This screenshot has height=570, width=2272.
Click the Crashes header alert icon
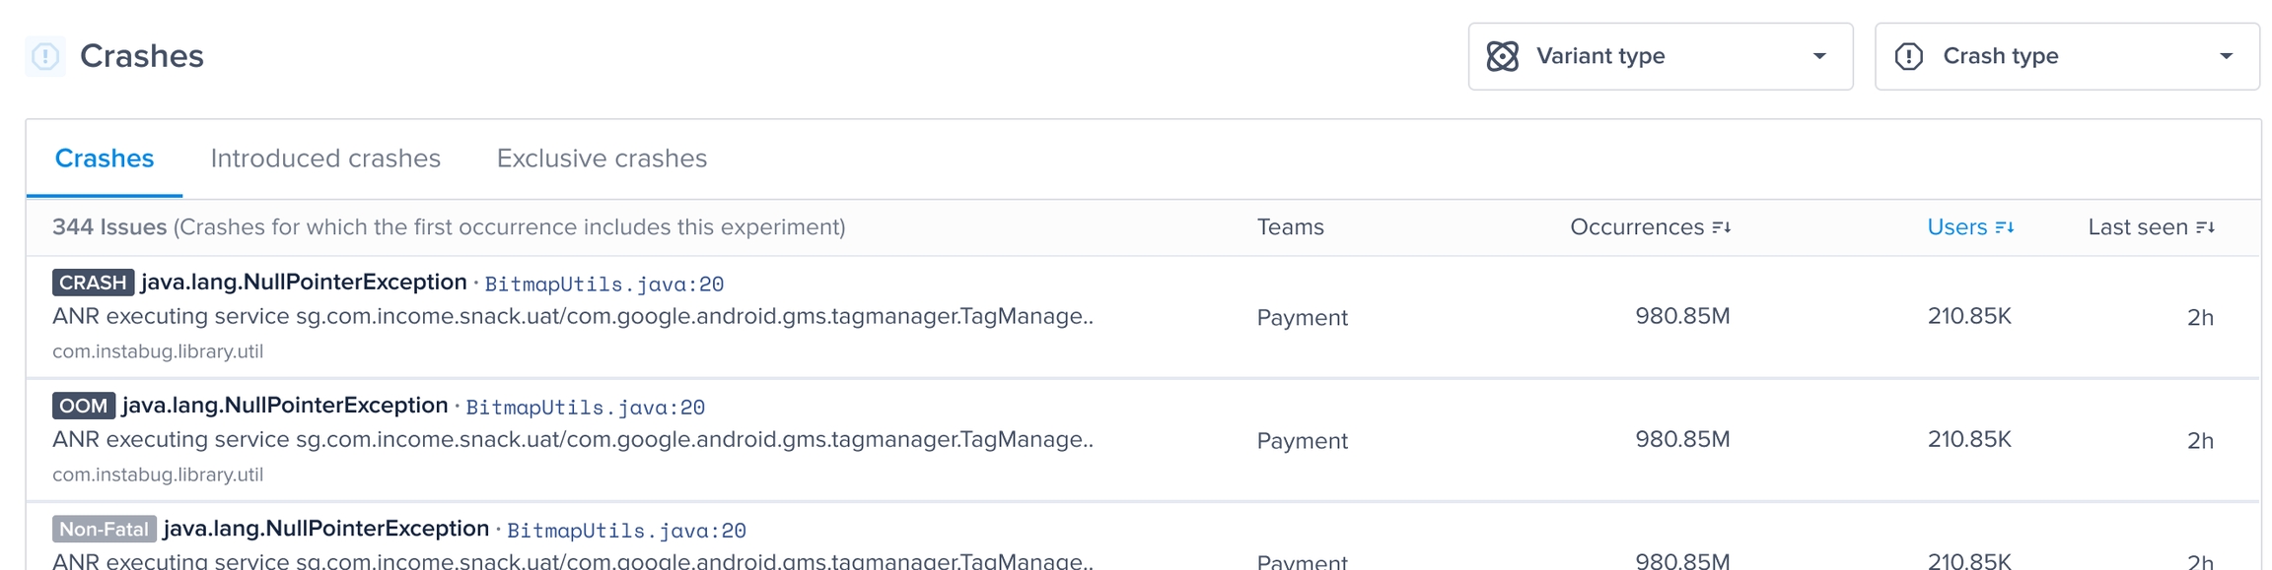point(45,56)
